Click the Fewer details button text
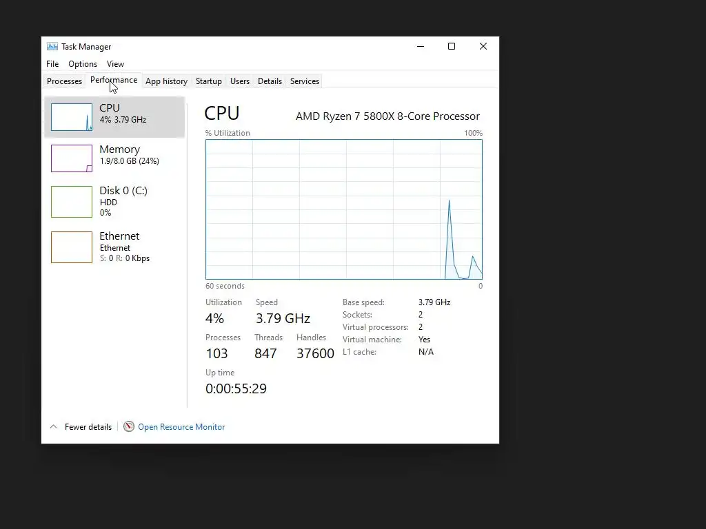 coord(88,427)
